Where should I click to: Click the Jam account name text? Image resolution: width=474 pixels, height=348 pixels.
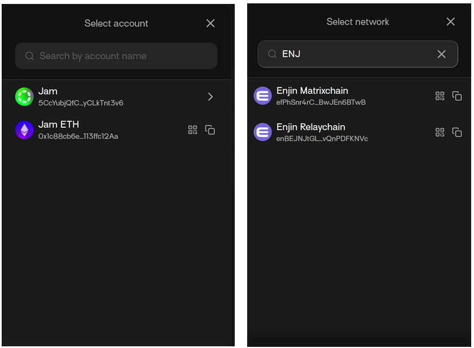[48, 91]
